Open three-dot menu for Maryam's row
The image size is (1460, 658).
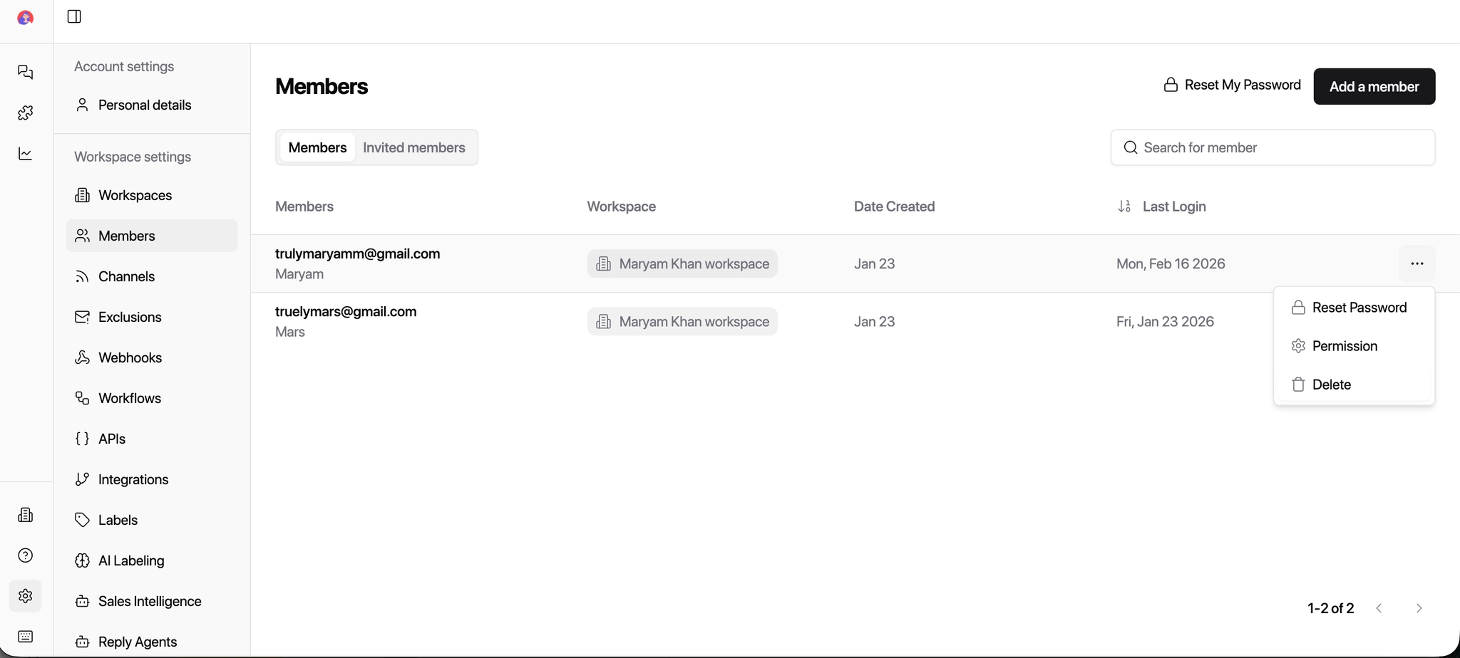tap(1417, 263)
